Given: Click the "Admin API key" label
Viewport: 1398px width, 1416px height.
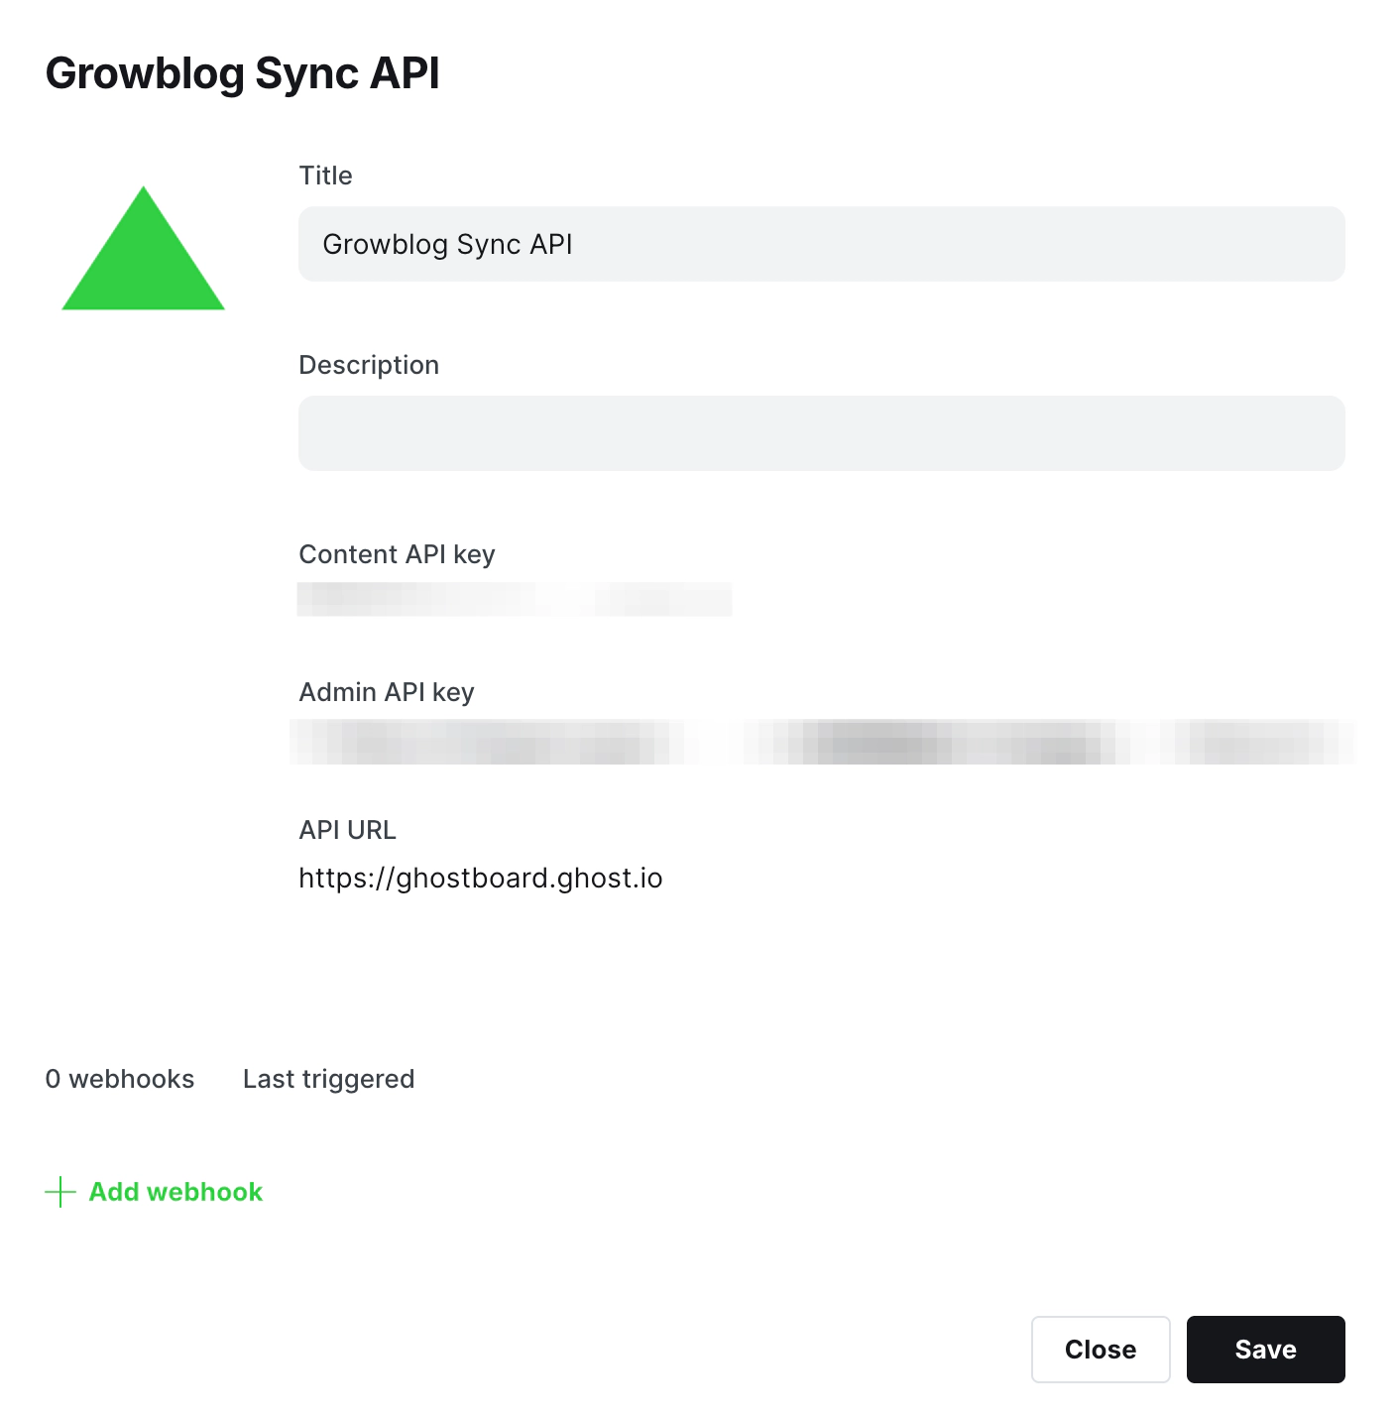Looking at the screenshot, I should click(x=387, y=692).
